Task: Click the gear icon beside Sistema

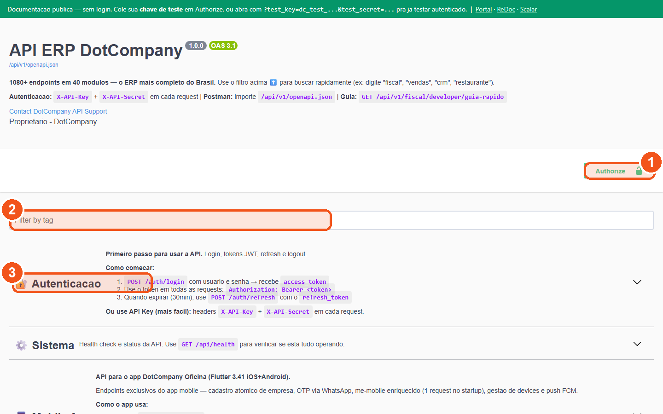Action: point(21,345)
